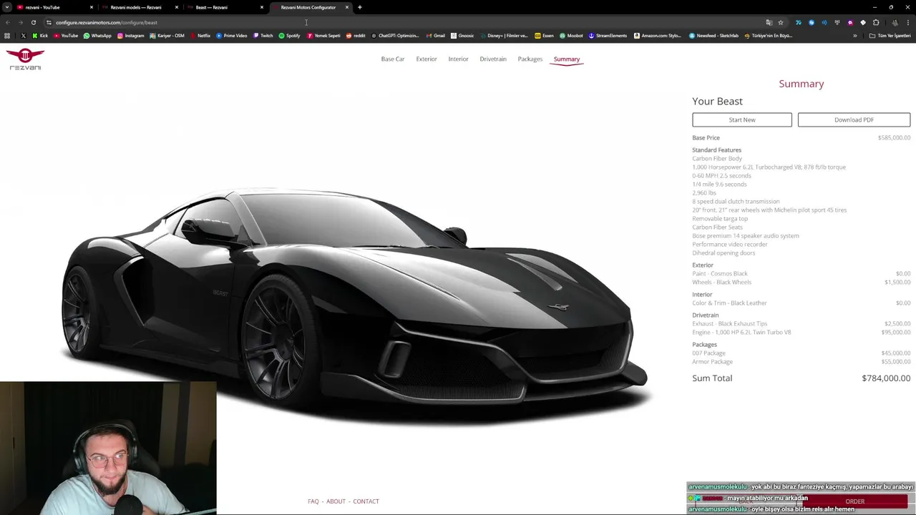
Task: Open the ChatGPT bookmark
Action: click(x=396, y=36)
